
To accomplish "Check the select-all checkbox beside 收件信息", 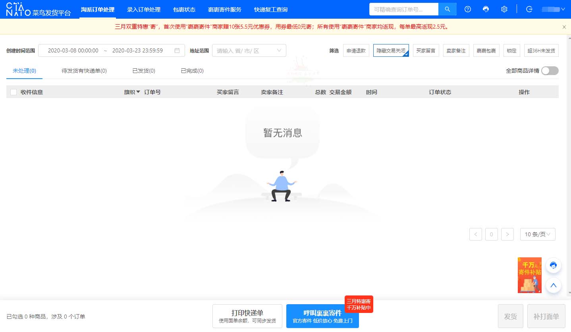I will [14, 92].
